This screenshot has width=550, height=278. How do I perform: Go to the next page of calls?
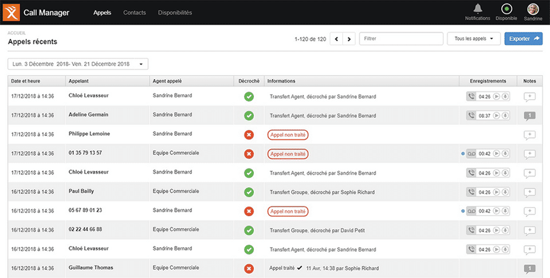[x=349, y=39]
